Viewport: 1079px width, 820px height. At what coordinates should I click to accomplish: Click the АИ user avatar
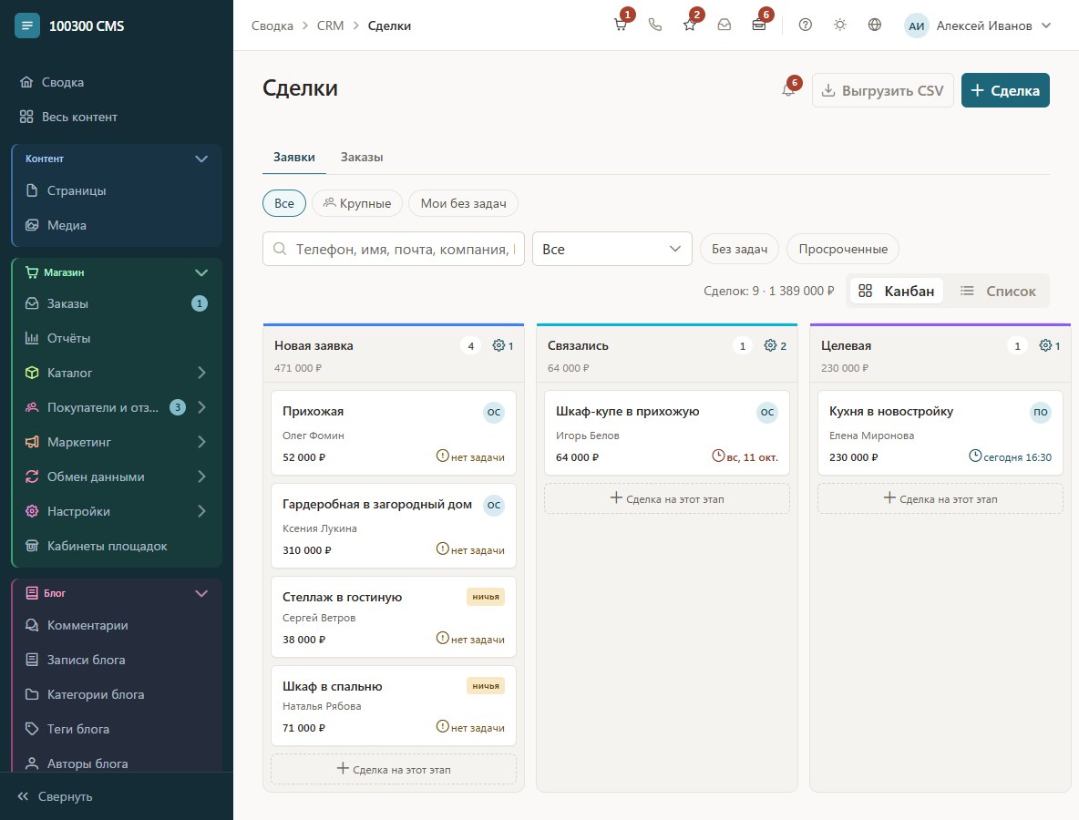click(916, 26)
